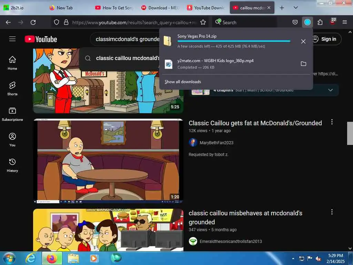
Task: Open the Classic Caillou gets fat video title
Action: pos(255,123)
